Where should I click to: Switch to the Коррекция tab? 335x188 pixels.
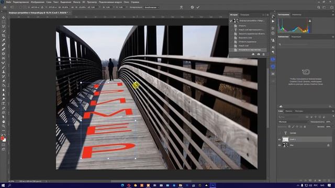(296, 37)
